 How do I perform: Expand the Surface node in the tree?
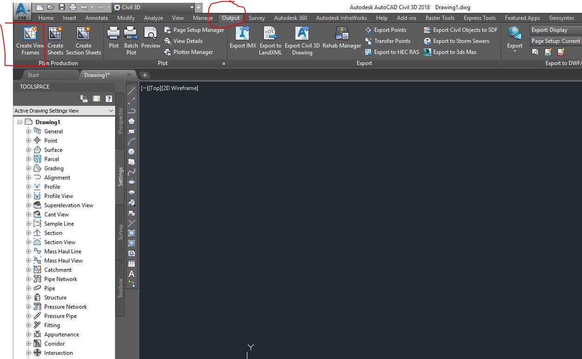(x=29, y=150)
